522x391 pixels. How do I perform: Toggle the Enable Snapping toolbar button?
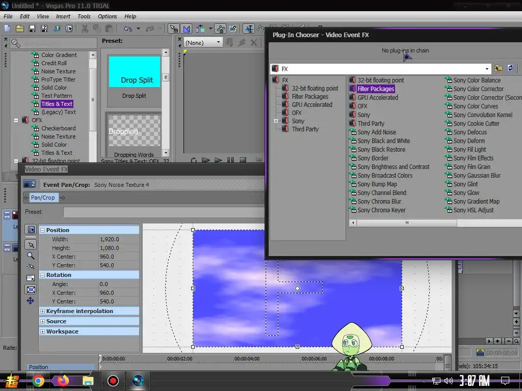click(173, 29)
